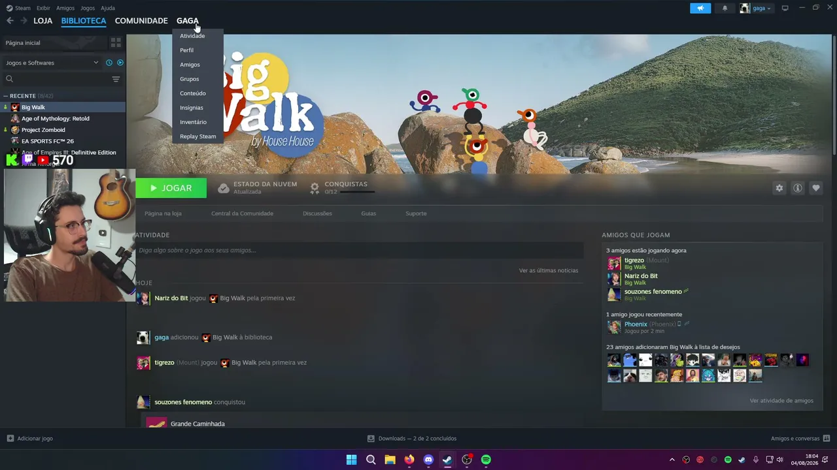The image size is (837, 470).
Task: Click the Steam icon in the taskbar
Action: point(447,460)
